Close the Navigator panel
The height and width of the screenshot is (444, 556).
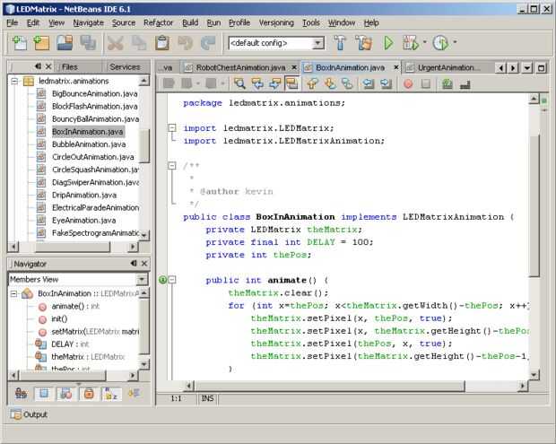click(144, 263)
